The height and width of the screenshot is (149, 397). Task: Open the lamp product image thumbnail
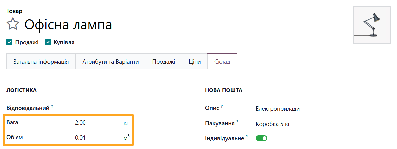372,25
